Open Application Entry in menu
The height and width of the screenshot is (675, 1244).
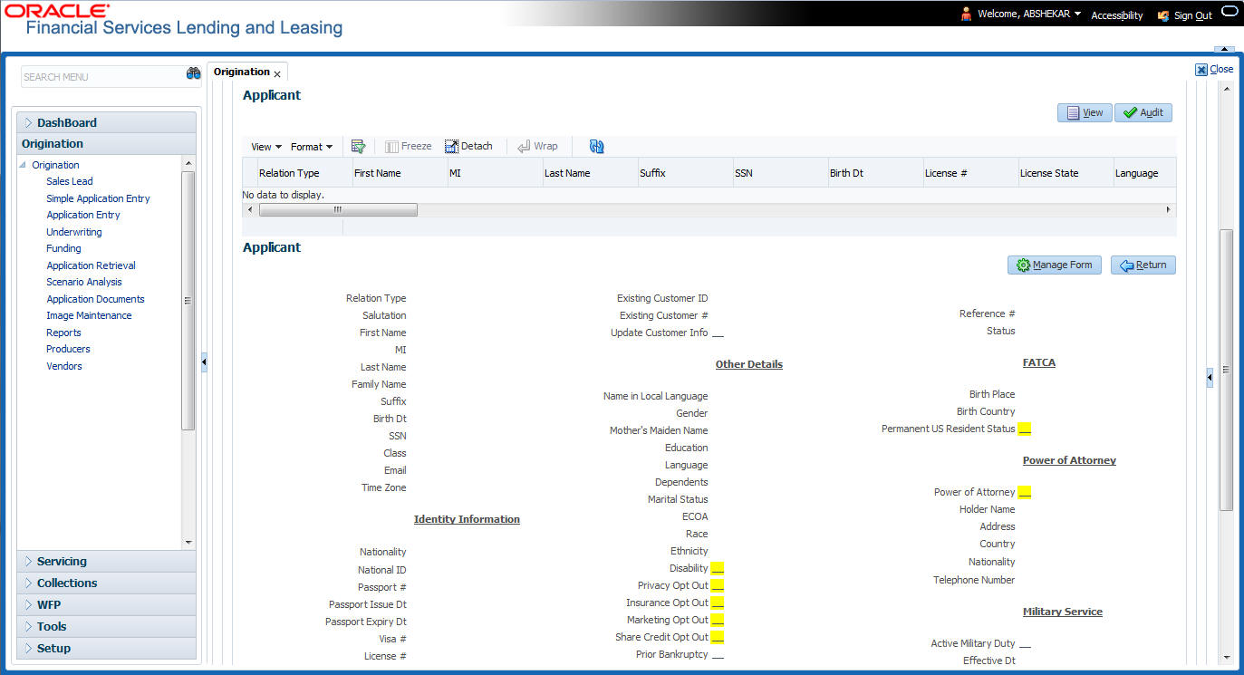click(x=83, y=215)
